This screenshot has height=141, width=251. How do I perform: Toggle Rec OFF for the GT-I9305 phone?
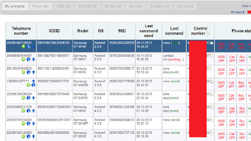click(x=242, y=72)
